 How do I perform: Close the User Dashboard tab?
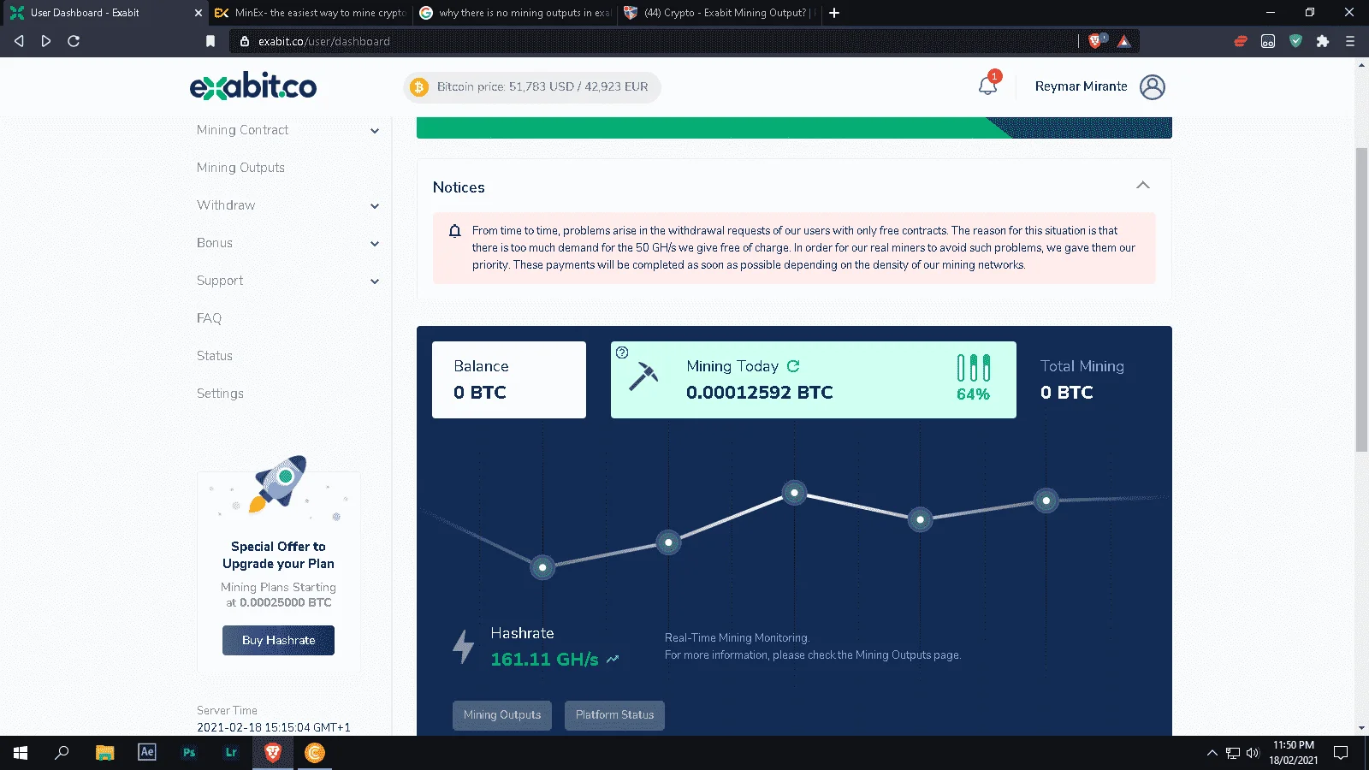click(199, 13)
